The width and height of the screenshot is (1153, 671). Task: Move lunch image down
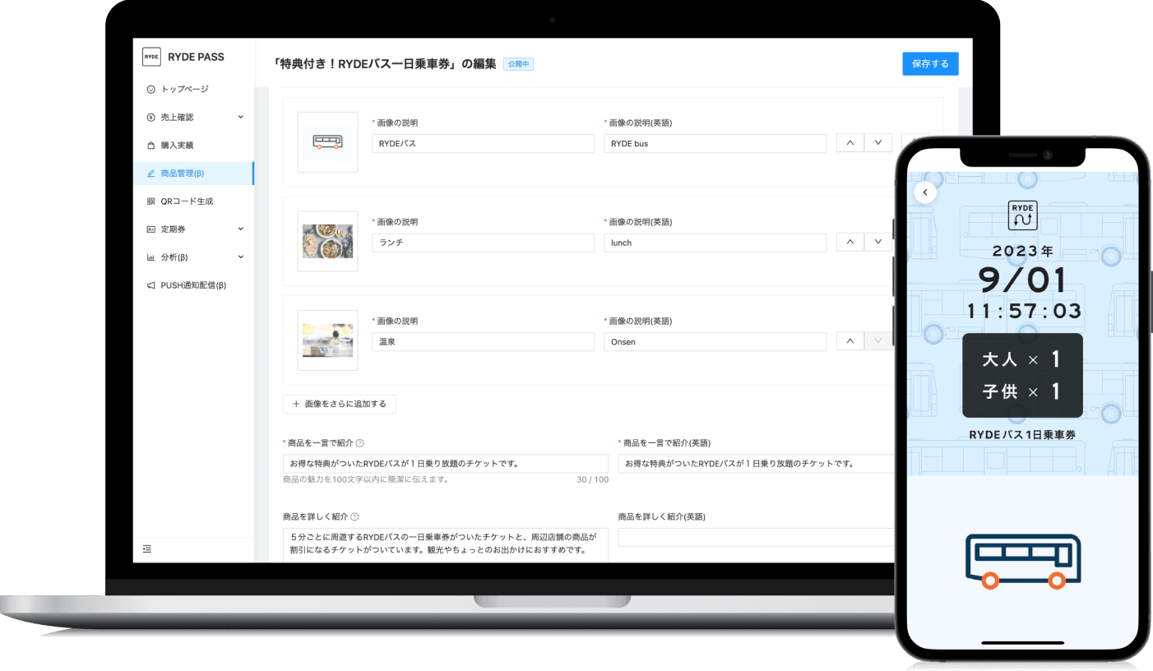pos(878,242)
